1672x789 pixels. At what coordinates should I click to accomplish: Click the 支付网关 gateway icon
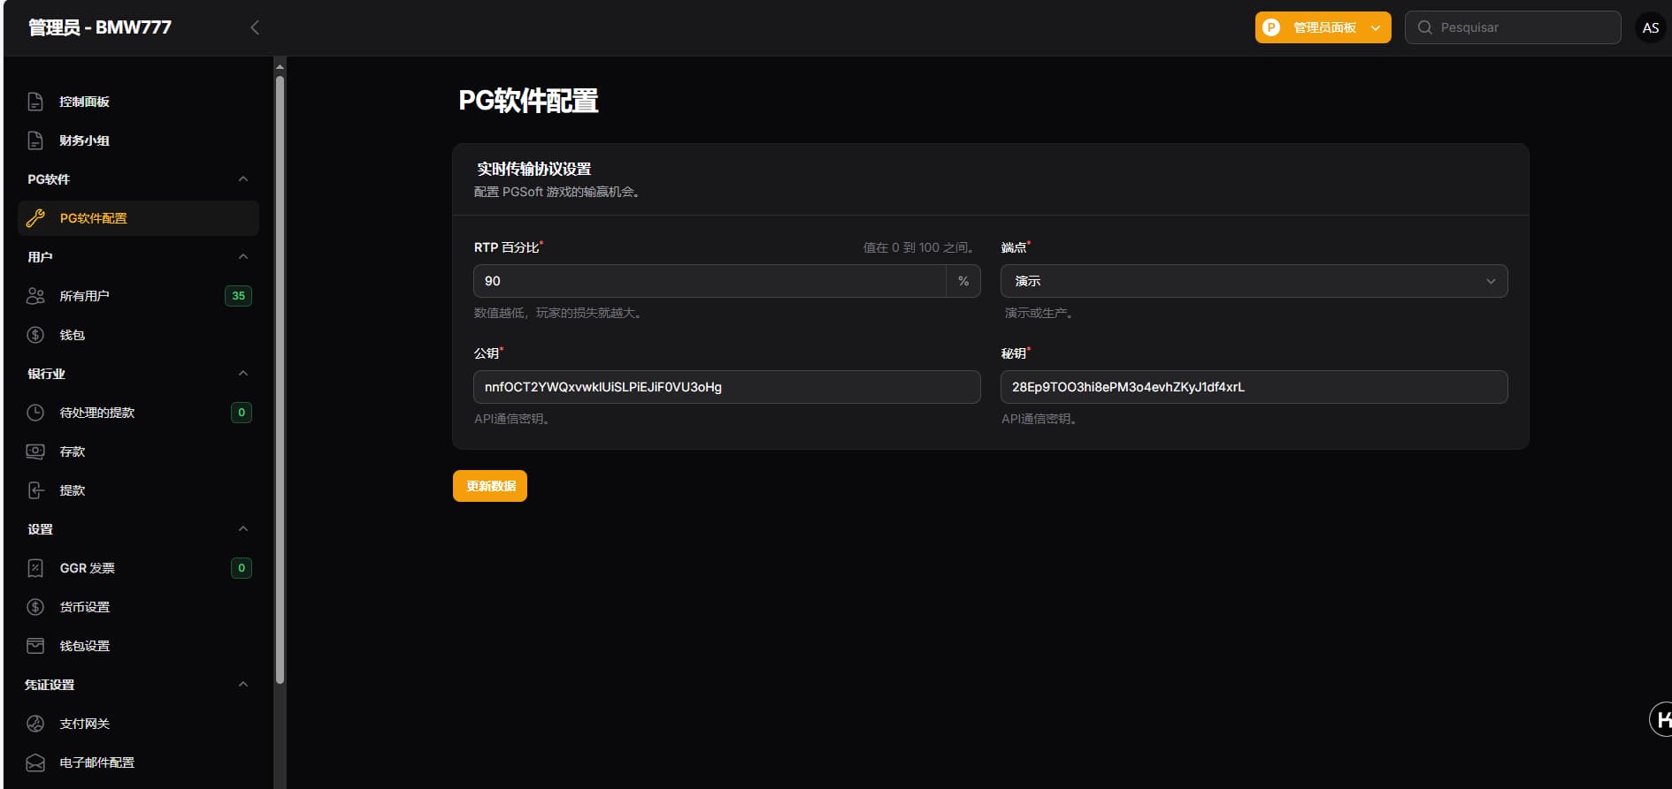coord(35,724)
